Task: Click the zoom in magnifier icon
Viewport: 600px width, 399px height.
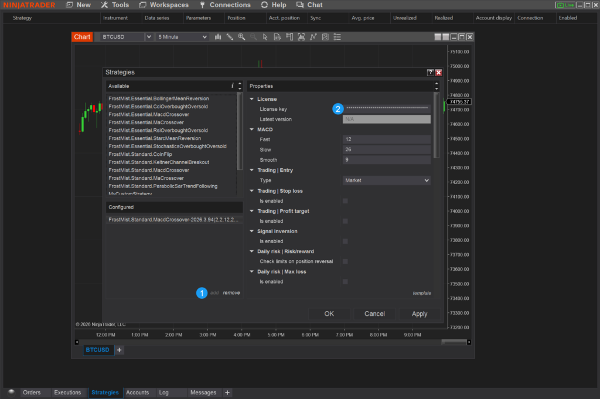Action: point(241,37)
